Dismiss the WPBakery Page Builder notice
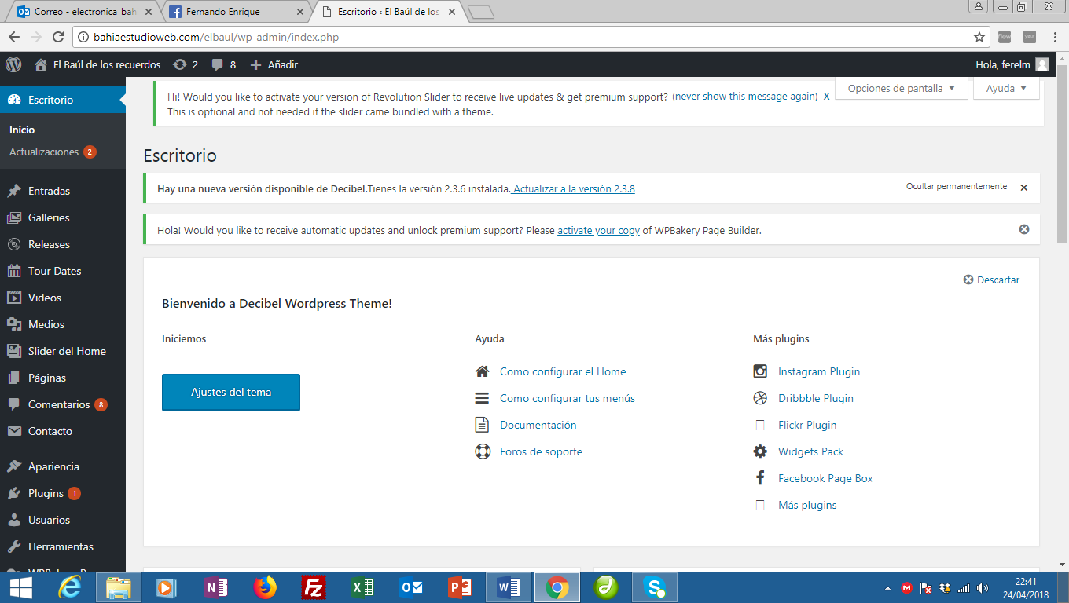 pyautogui.click(x=1024, y=229)
